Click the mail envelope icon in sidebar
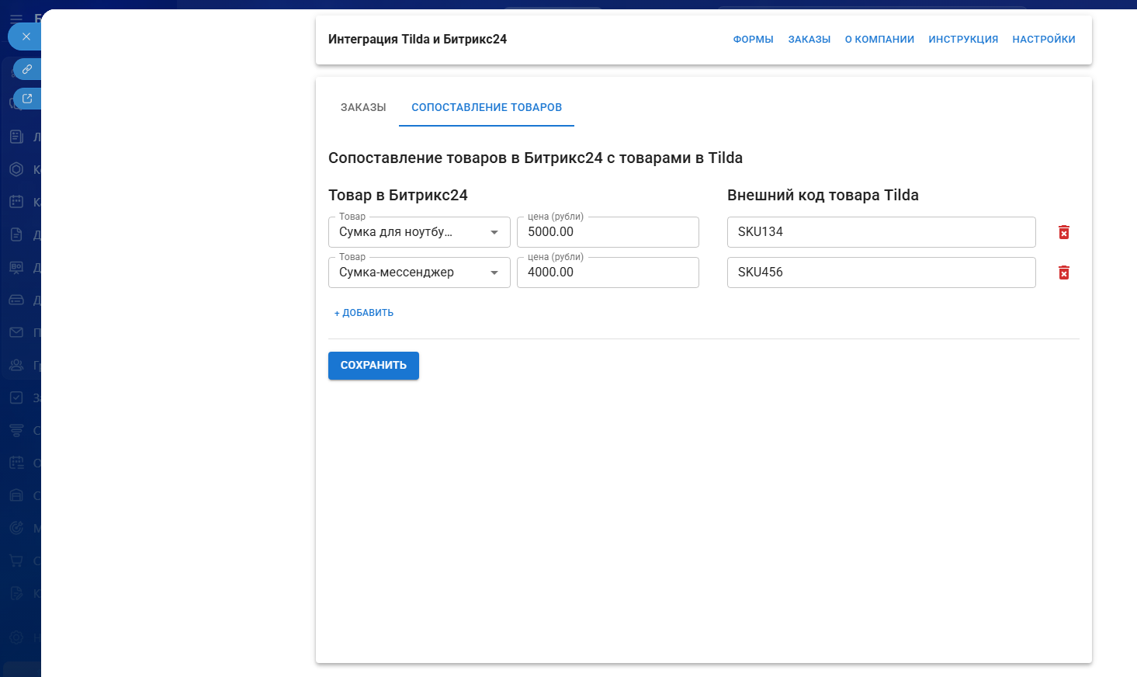Viewport: 1137px width, 677px height. coord(16,332)
